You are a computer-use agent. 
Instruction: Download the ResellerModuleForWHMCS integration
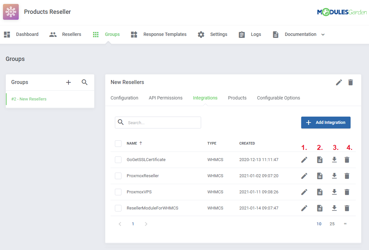click(x=334, y=208)
